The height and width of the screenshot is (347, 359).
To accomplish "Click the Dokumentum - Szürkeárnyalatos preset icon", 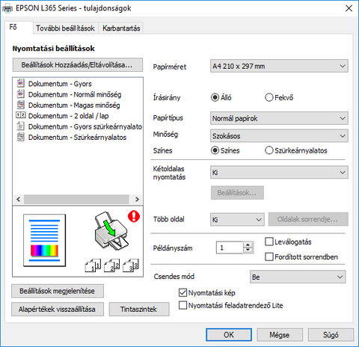I will 21,137.
